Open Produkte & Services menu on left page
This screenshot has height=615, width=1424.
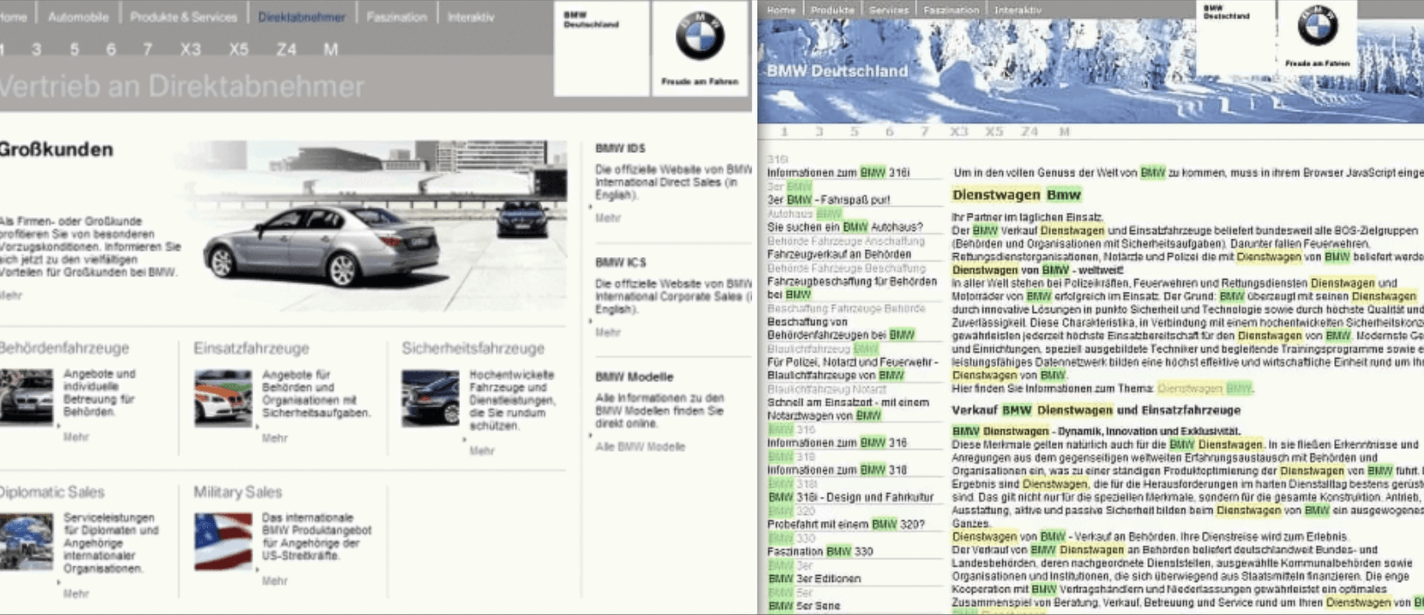tap(184, 16)
